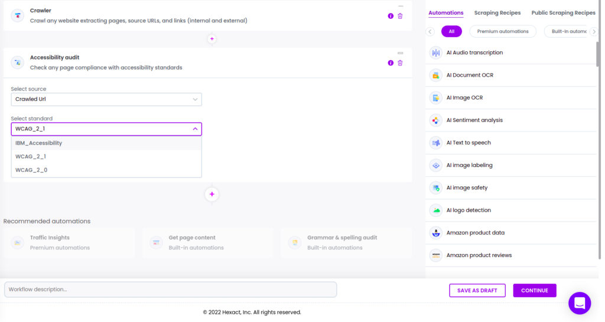The width and height of the screenshot is (605, 322).
Task: Switch to the Scraping Recipes tab
Action: point(497,13)
